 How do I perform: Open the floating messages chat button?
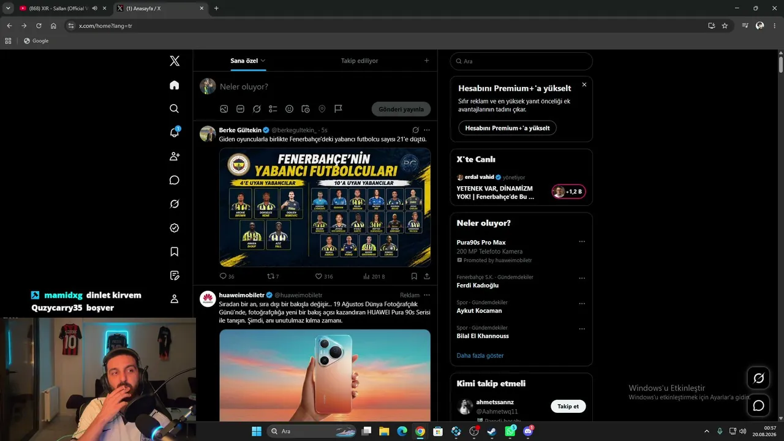tap(758, 405)
